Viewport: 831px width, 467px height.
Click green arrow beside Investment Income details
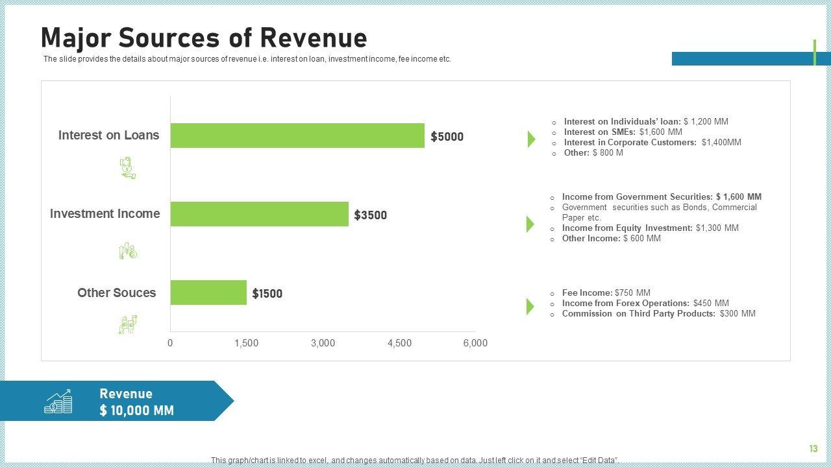pyautogui.click(x=530, y=224)
